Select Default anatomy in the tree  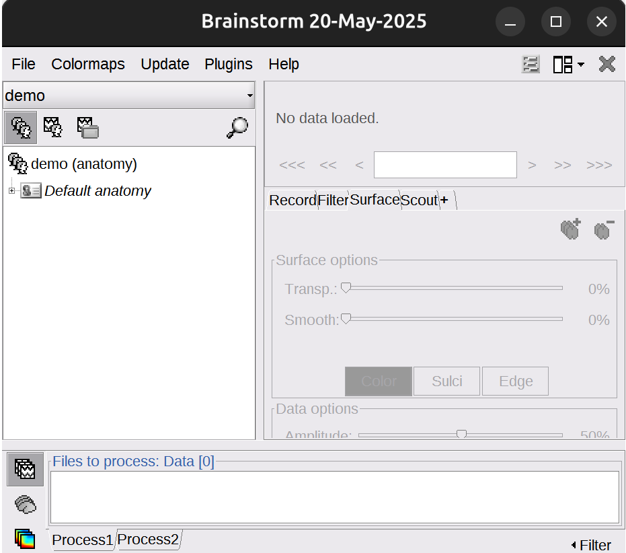(97, 191)
